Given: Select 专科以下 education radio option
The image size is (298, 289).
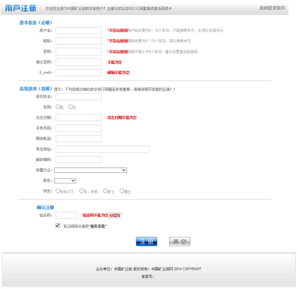Looking at the screenshot, I should [x=58, y=191].
